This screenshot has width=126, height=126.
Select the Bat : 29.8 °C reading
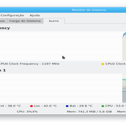[81, 106]
